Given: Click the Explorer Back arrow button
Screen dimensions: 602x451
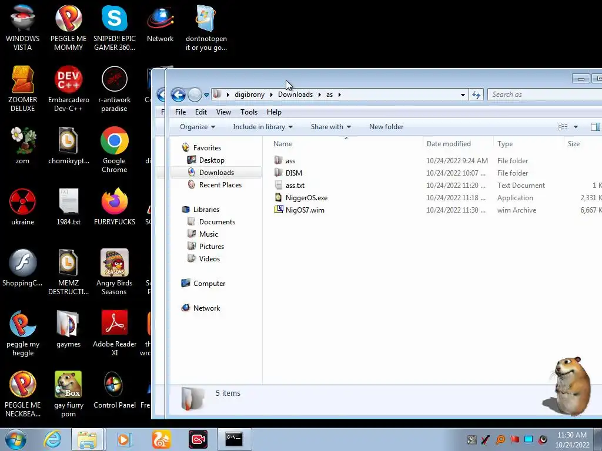Looking at the screenshot, I should pyautogui.click(x=178, y=95).
